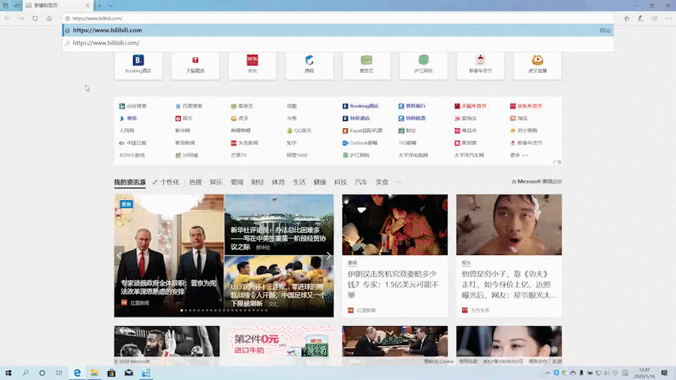
Task: Add this page to favorites with the star icon
Action: (x=626, y=18)
